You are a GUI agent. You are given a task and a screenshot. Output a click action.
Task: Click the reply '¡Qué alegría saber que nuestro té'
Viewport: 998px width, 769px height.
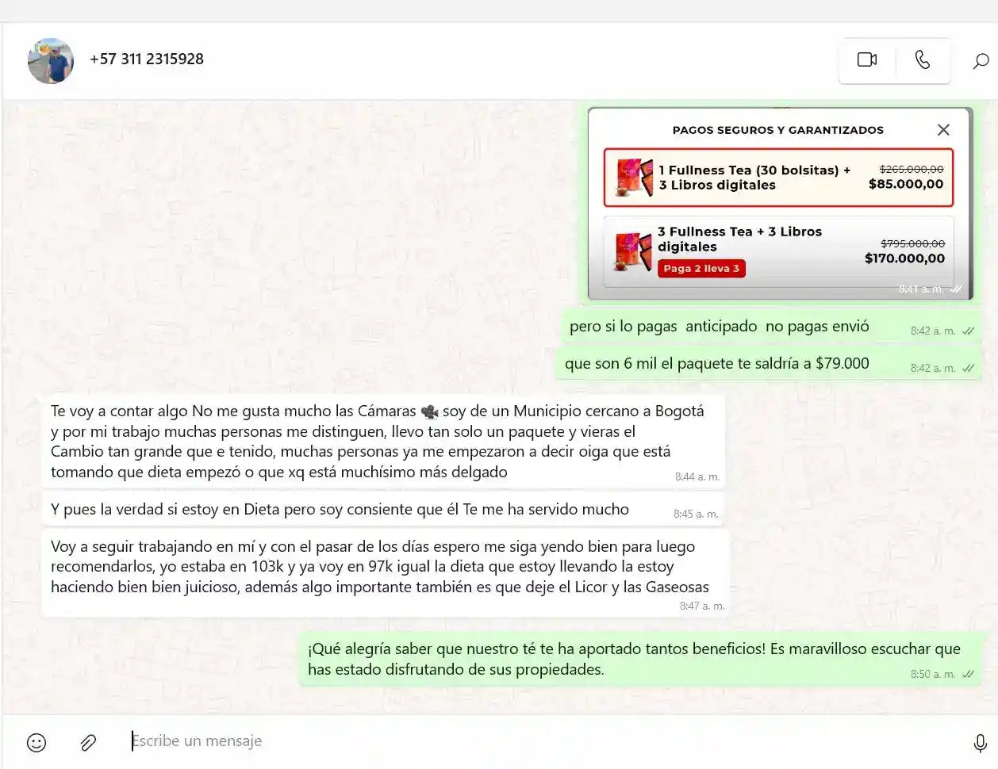point(633,659)
